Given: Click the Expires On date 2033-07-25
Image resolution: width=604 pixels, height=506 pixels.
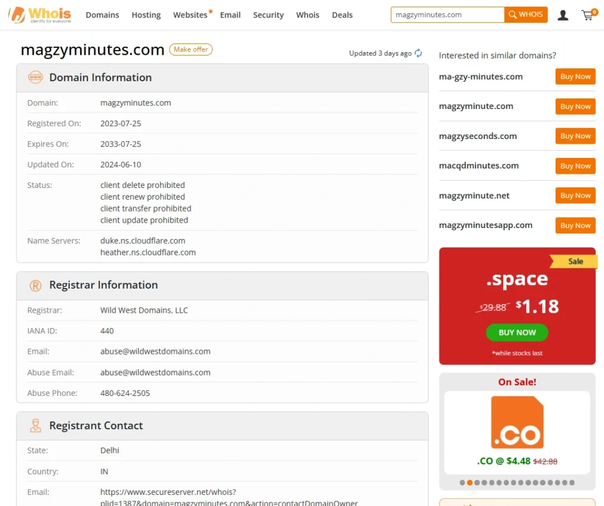Looking at the screenshot, I should pyautogui.click(x=120, y=144).
